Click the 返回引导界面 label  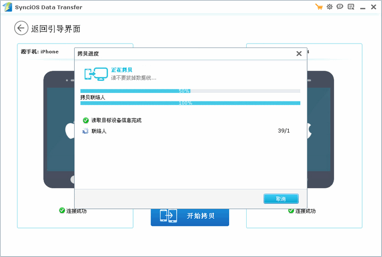pyautogui.click(x=56, y=29)
